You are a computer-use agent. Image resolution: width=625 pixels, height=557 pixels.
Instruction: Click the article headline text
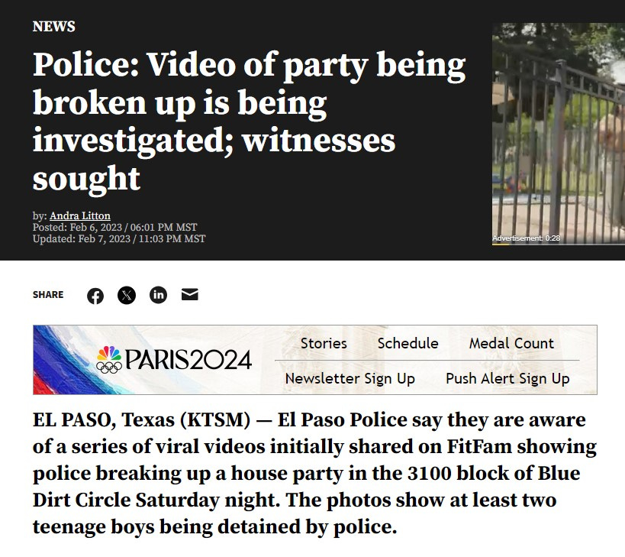tap(249, 121)
